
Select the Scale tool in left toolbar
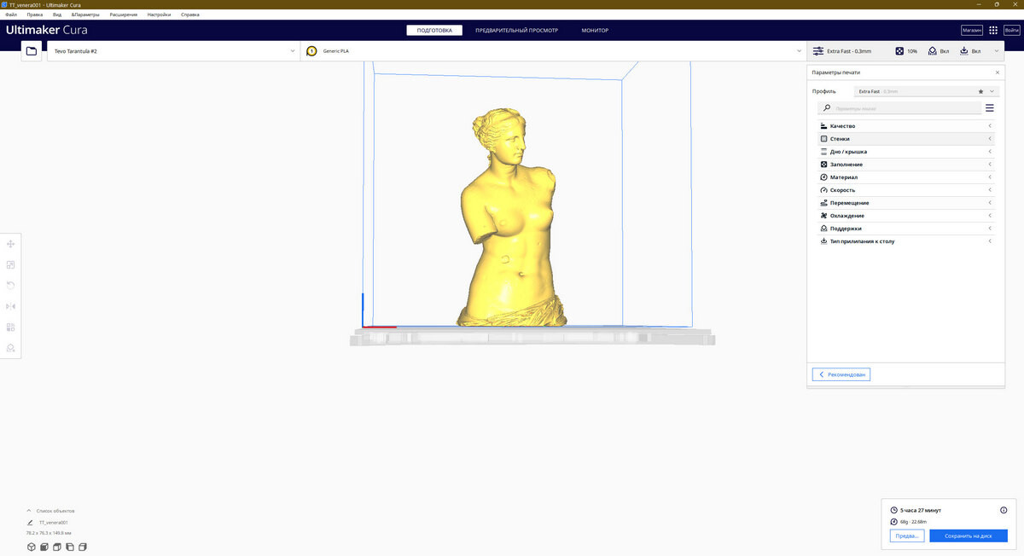(x=11, y=265)
